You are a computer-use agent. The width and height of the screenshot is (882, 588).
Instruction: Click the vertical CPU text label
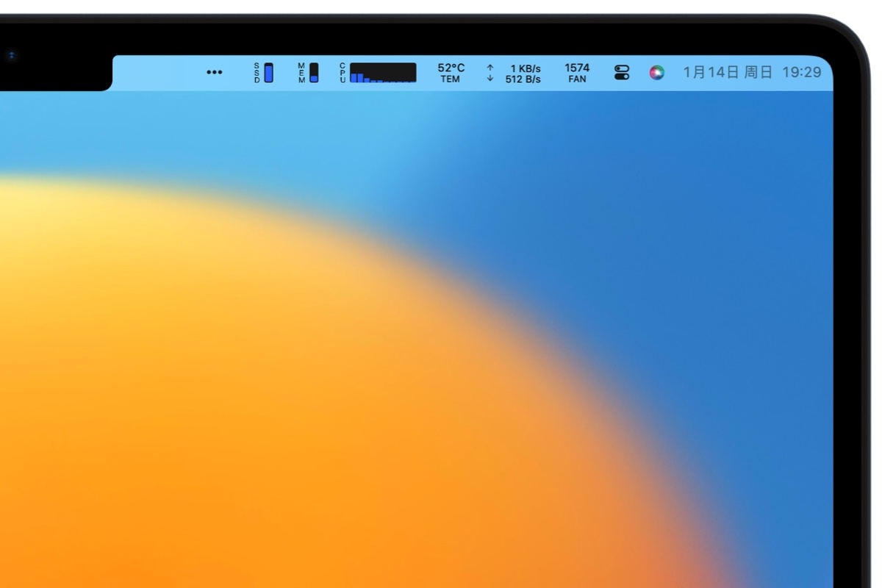pos(343,73)
